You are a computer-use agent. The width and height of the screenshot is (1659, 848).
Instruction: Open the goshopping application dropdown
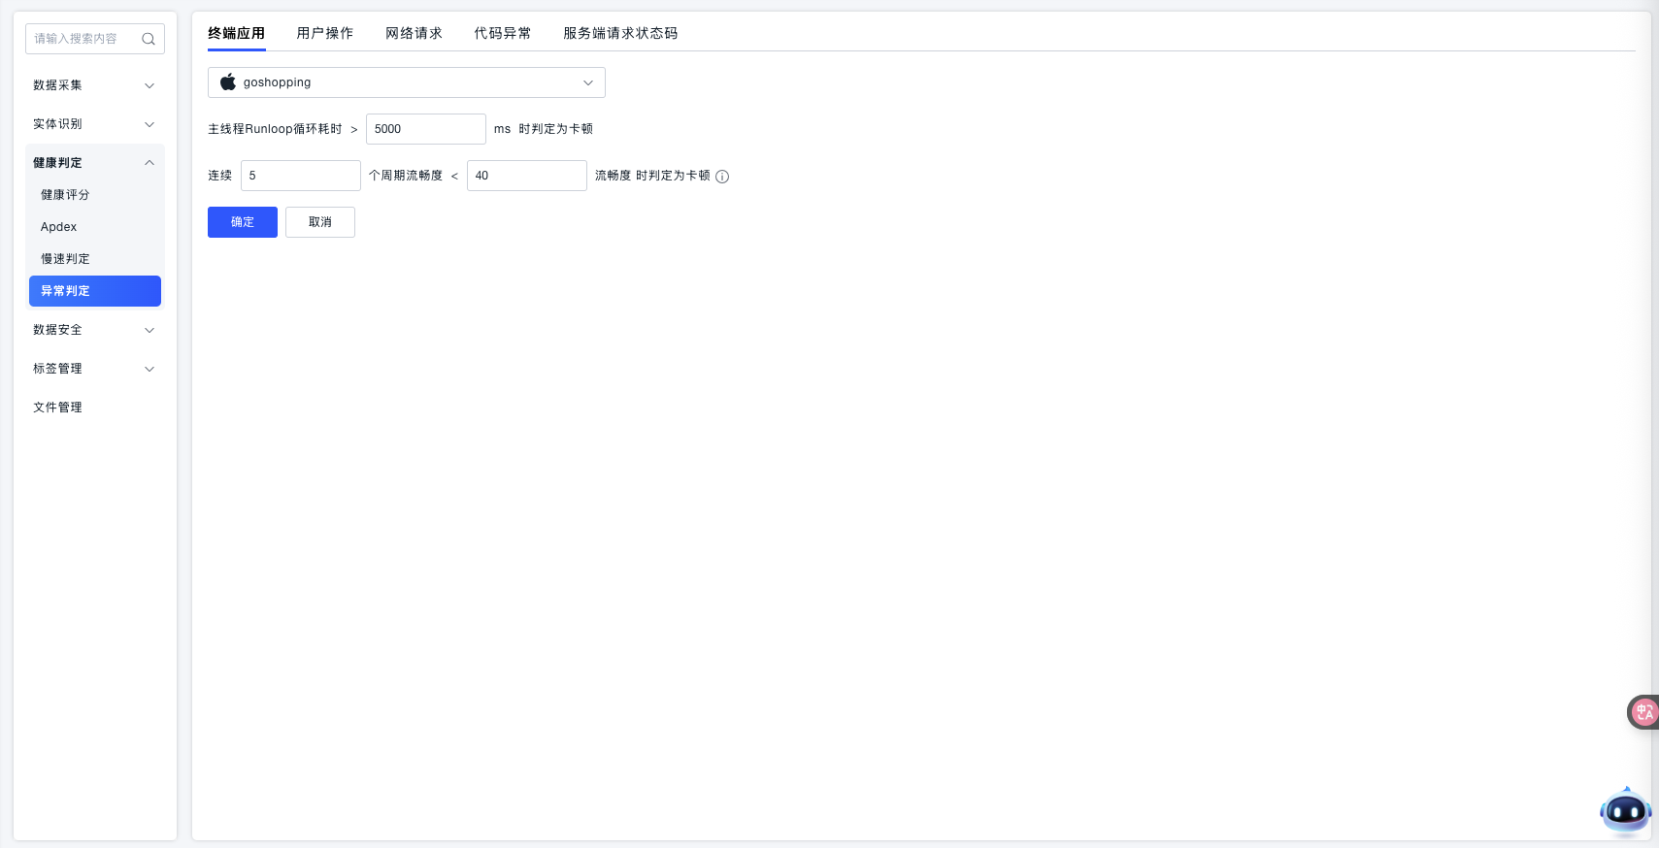coord(406,82)
